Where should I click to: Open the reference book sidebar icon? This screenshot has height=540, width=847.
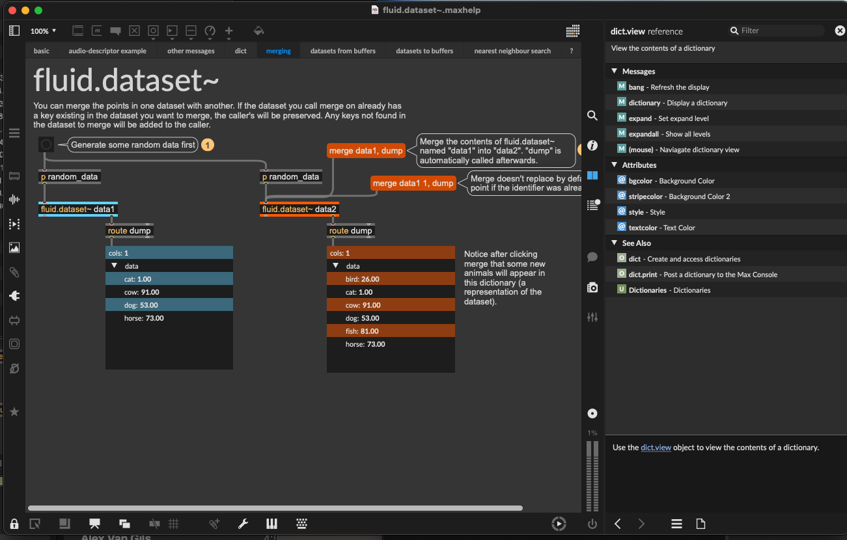coord(592,175)
